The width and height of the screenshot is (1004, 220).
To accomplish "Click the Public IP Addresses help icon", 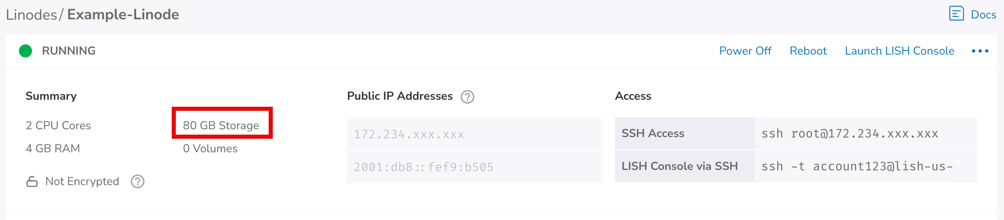I will coord(467,97).
